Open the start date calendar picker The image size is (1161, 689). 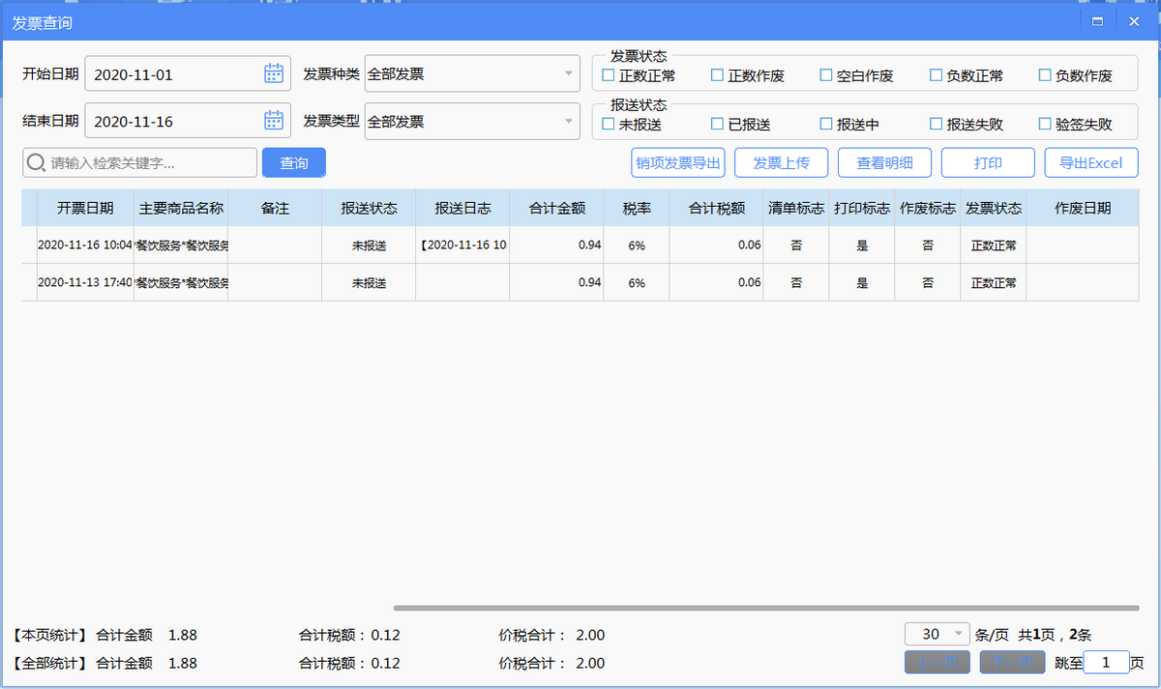point(274,73)
